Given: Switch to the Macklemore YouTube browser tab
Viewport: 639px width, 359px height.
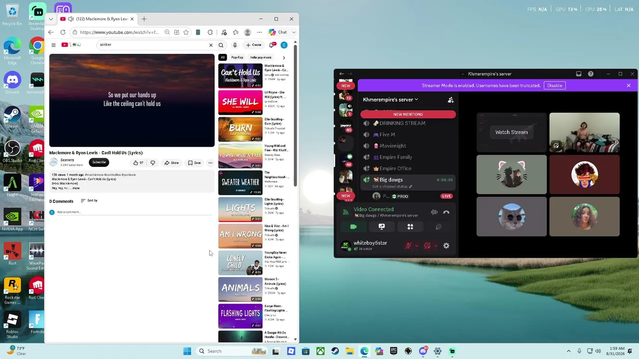Looking at the screenshot, I should click(x=97, y=19).
